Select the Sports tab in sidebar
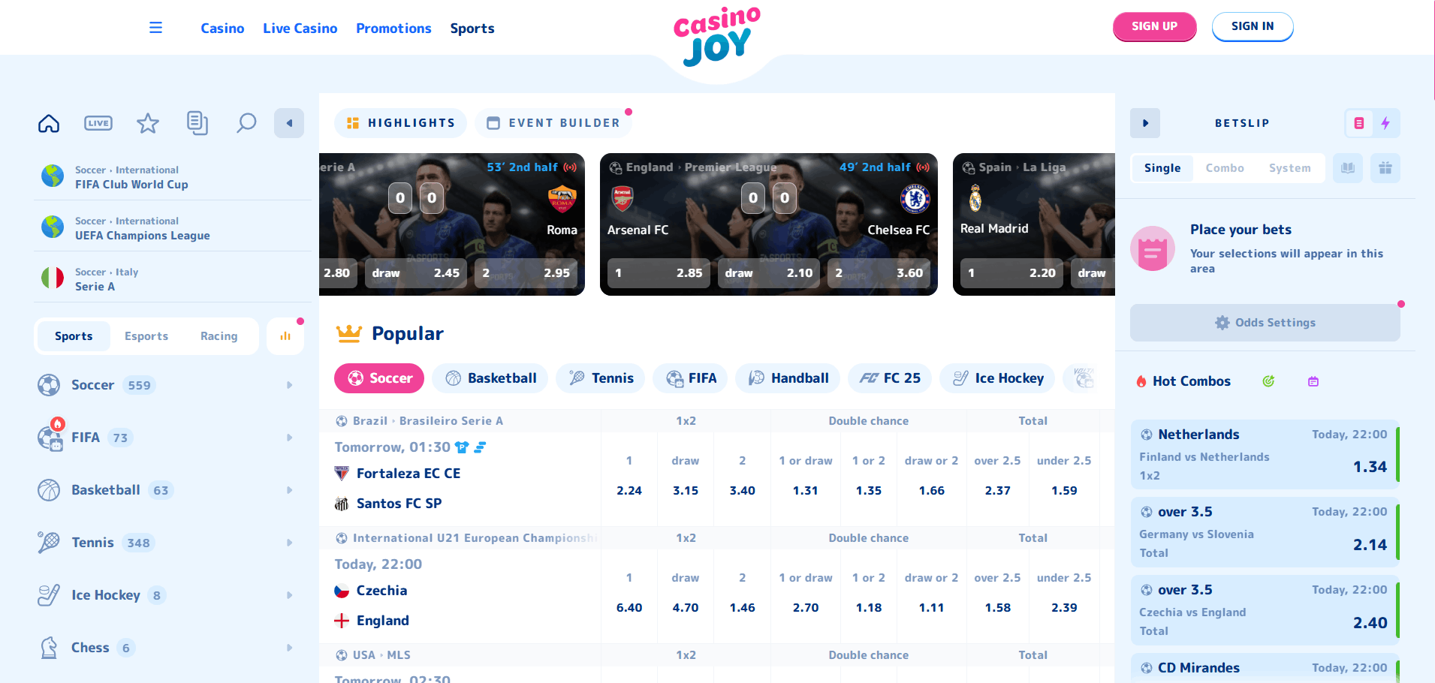The image size is (1435, 683). click(74, 336)
